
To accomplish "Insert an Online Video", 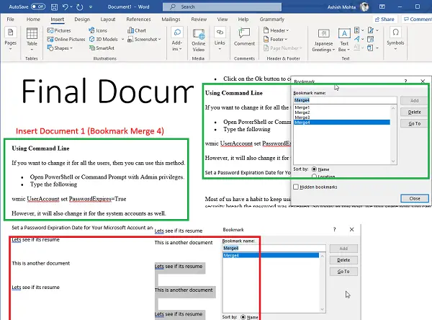I will pos(199,40).
